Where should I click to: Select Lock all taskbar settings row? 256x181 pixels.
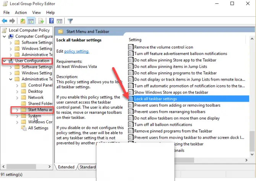coord(189,99)
